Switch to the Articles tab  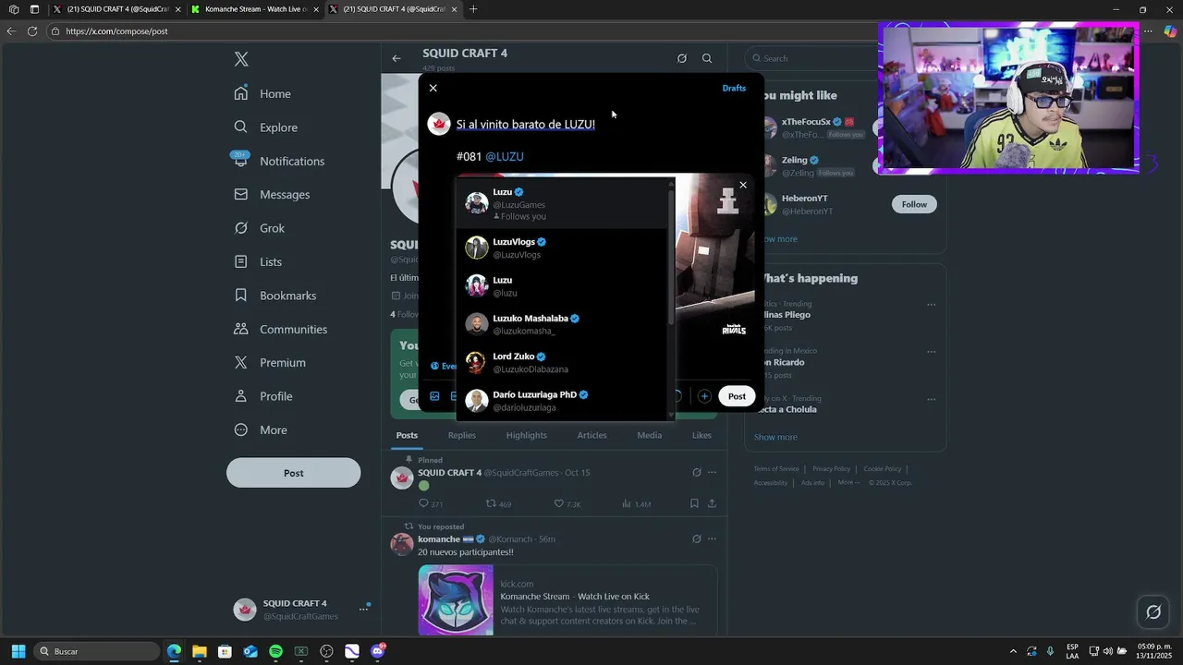point(592,435)
